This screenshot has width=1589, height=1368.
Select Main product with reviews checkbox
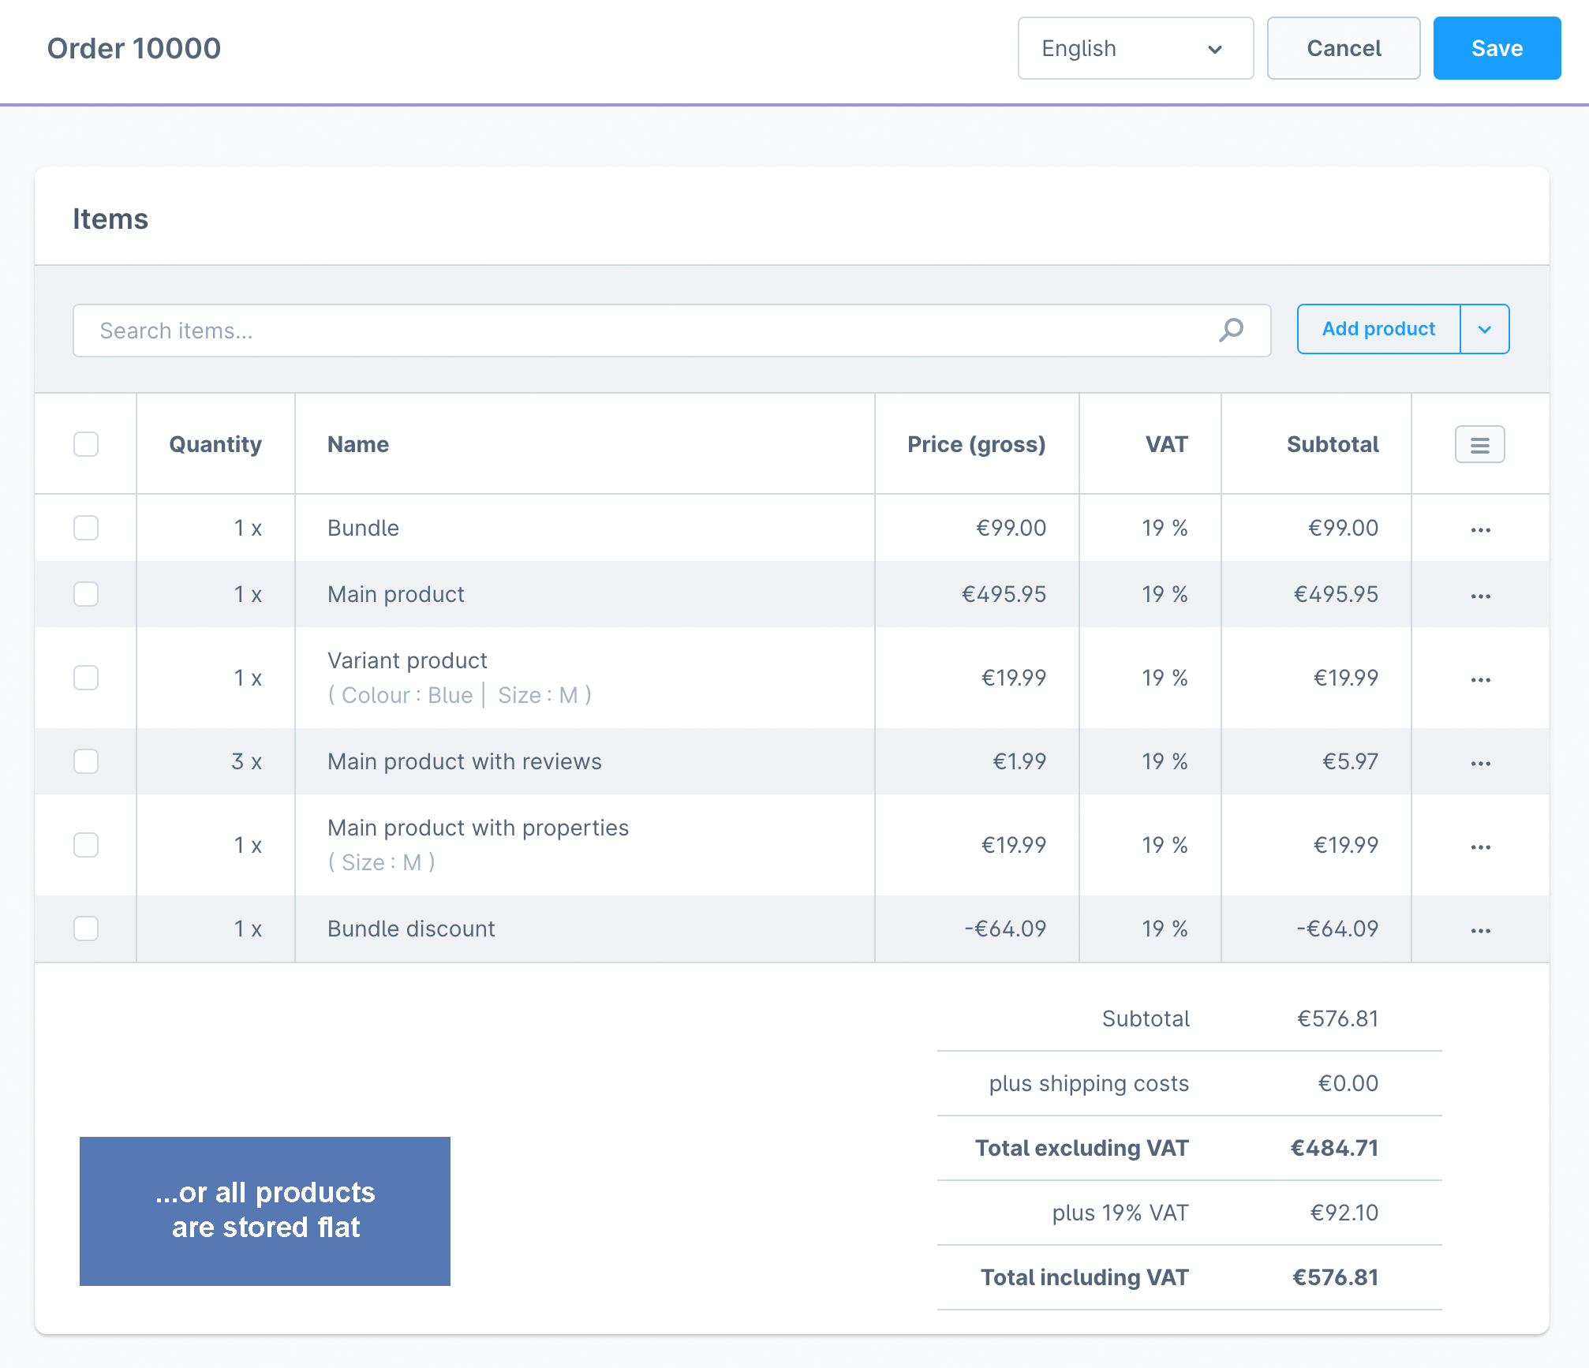(x=86, y=761)
